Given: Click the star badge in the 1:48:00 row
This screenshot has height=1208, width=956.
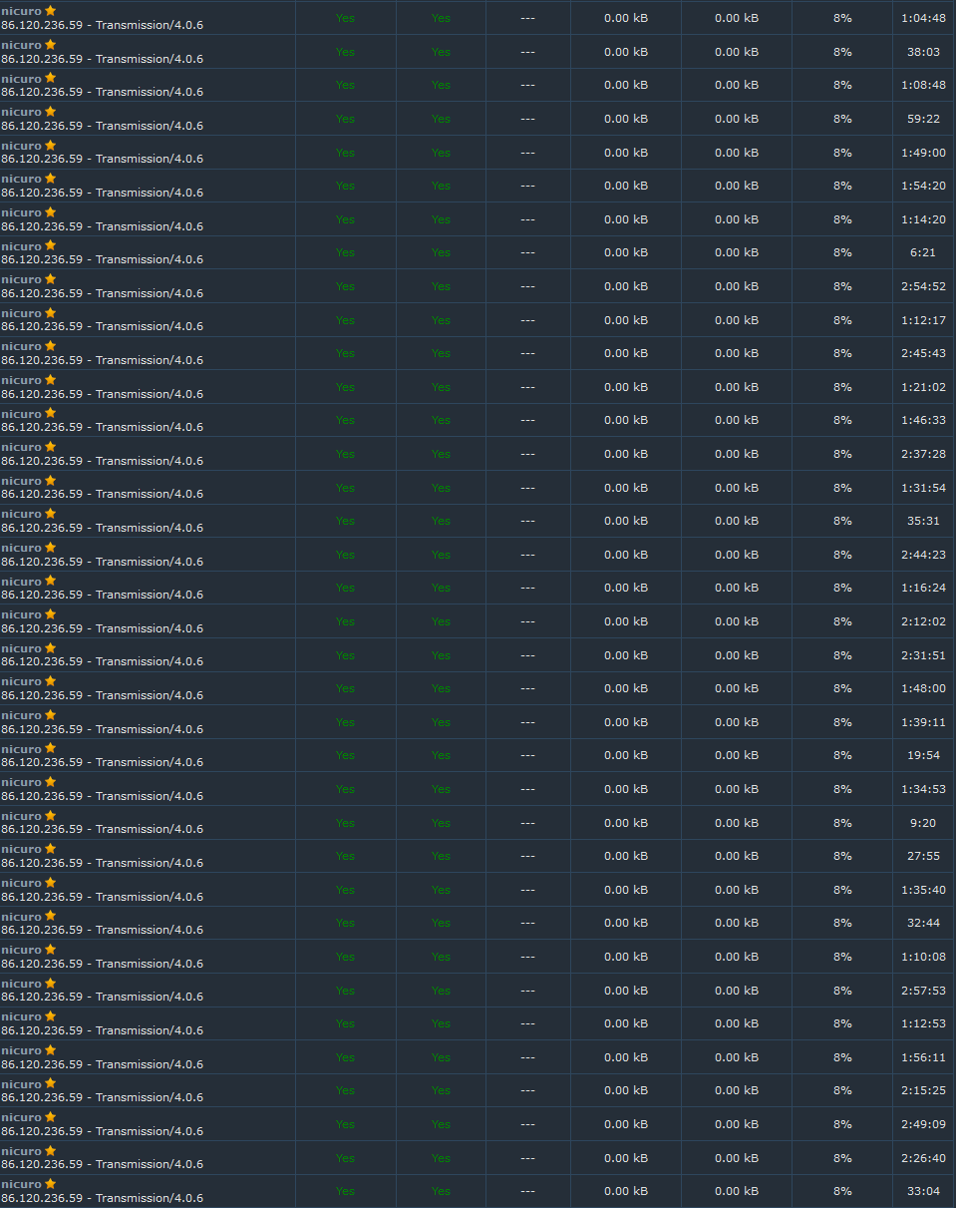Looking at the screenshot, I should pos(50,681).
